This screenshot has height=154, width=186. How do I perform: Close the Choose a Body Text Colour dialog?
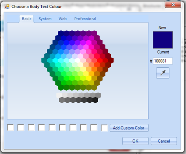(x=173, y=5)
